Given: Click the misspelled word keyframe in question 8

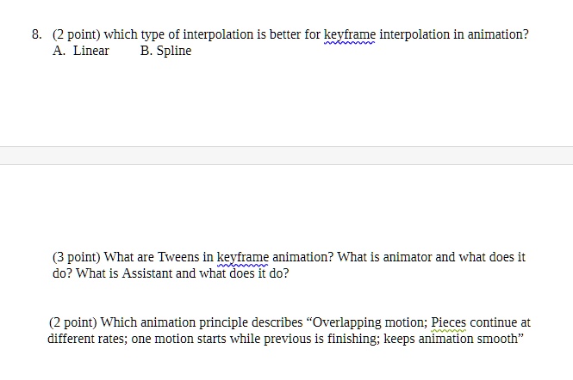Looking at the screenshot, I should point(349,35).
